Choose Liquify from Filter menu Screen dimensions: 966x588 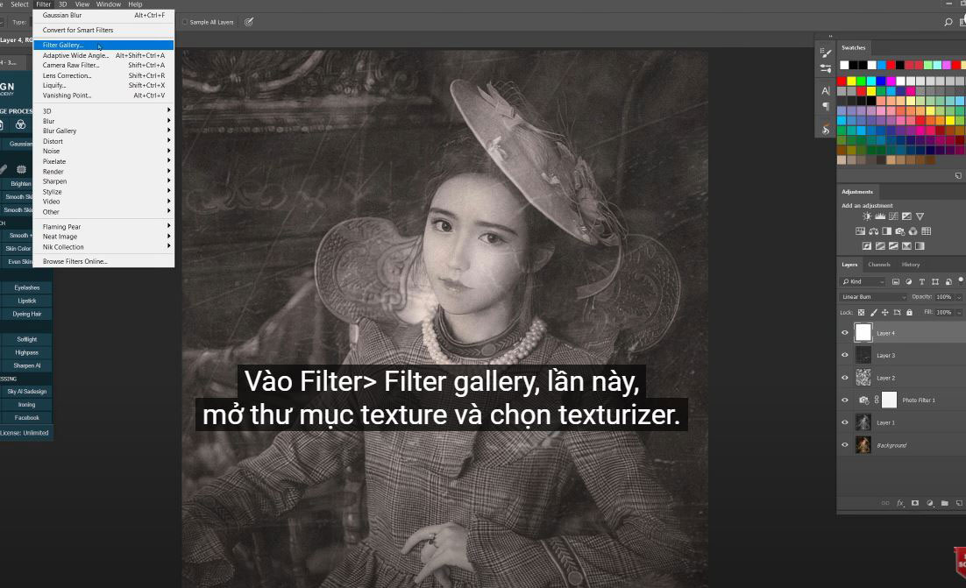[103, 86]
